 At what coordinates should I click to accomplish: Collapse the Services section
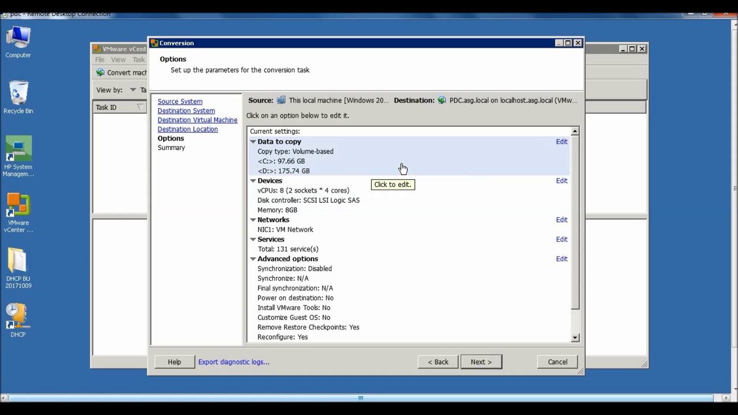pyautogui.click(x=253, y=240)
